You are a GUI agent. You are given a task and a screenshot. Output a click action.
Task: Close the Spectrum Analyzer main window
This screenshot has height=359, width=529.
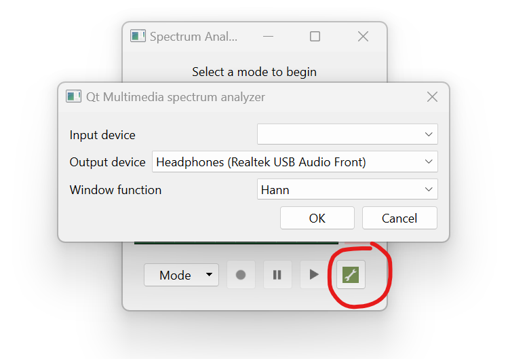[x=363, y=36]
